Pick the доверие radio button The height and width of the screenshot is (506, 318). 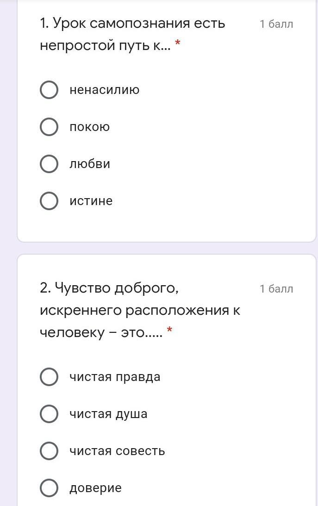coord(49,487)
